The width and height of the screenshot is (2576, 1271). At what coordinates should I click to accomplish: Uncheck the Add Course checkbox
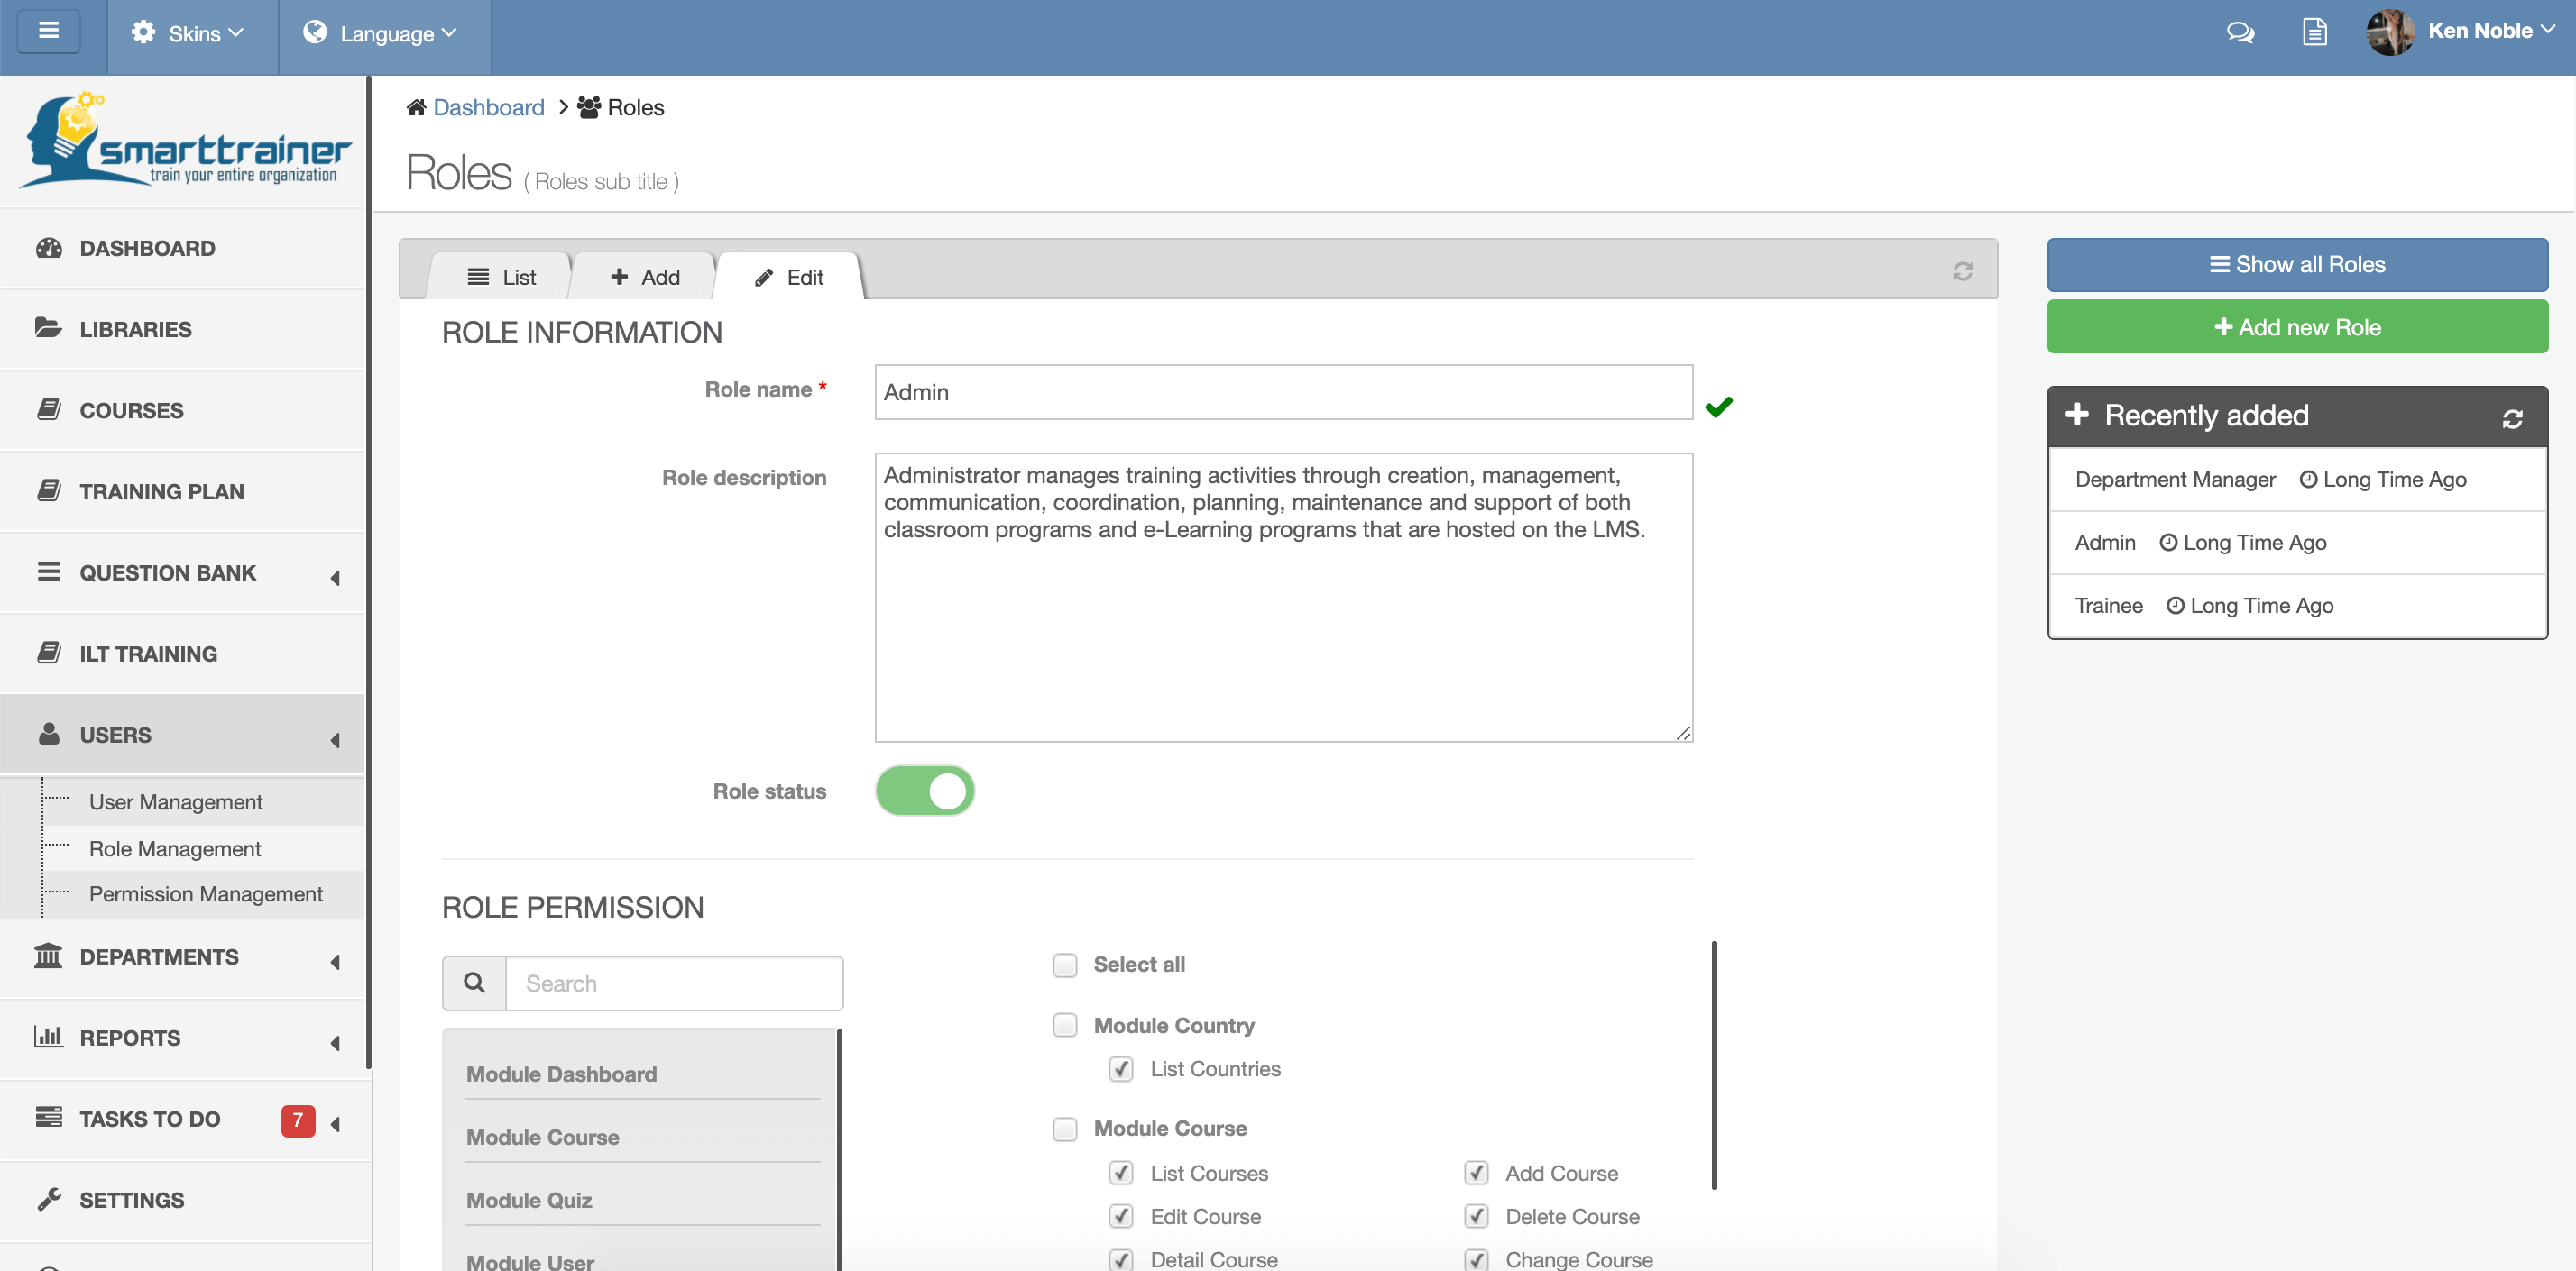click(1476, 1172)
